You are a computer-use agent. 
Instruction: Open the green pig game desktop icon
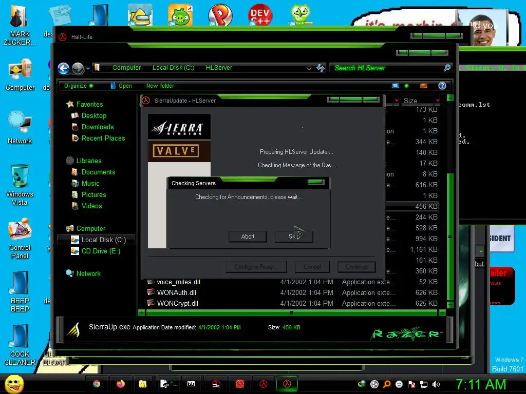click(x=180, y=15)
